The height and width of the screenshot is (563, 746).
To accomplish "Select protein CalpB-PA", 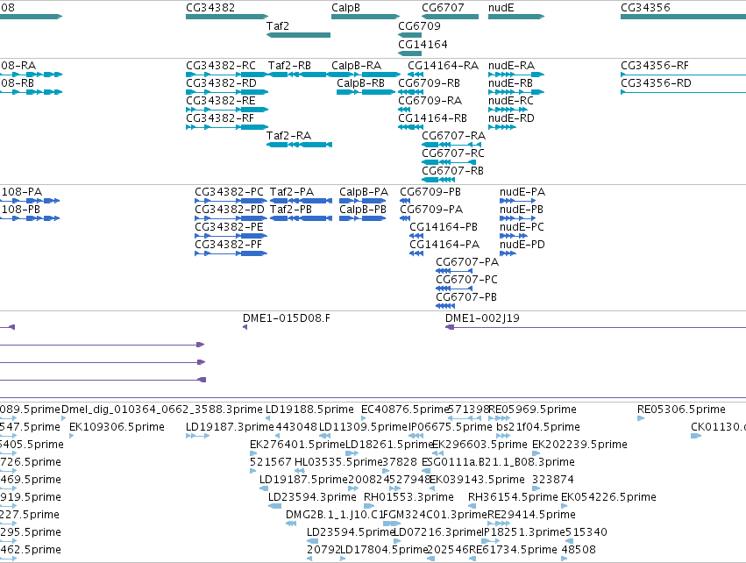I will point(364,192).
